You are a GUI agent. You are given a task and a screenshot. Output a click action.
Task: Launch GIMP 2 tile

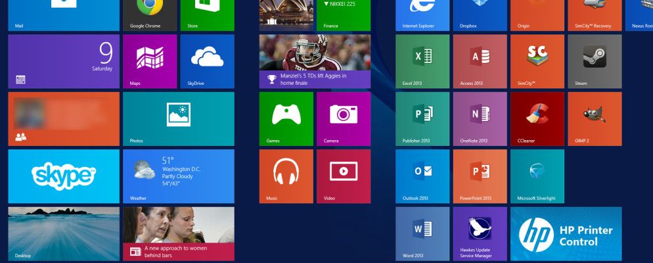(595, 119)
